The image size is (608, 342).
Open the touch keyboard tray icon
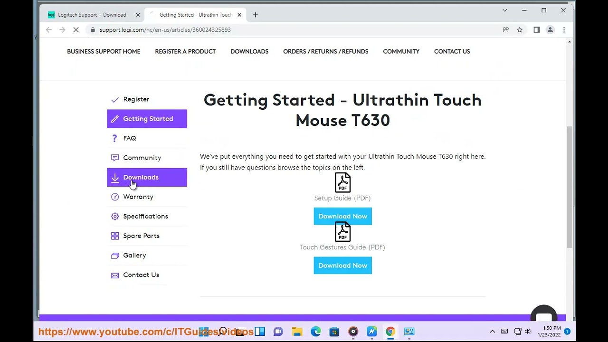pyautogui.click(x=504, y=332)
